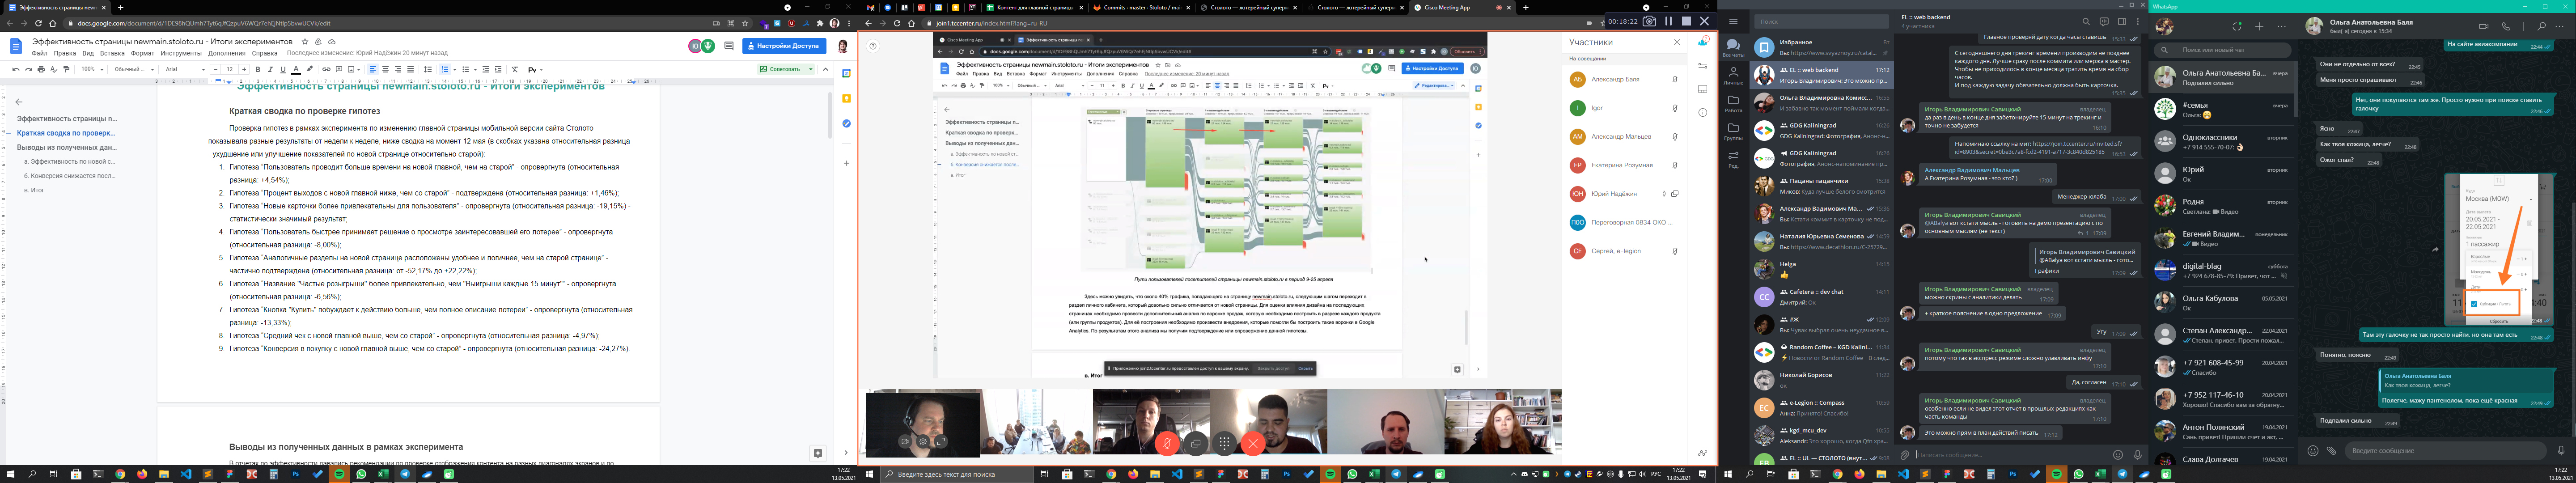Open the Формат menu
Viewport: 2576px width, 483px height.
[142, 53]
